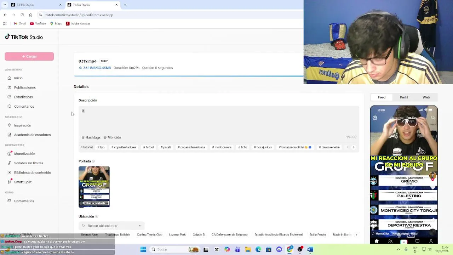The width and height of the screenshot is (453, 255).
Task: Click the Smart Split scissors icon
Action: coord(10,182)
